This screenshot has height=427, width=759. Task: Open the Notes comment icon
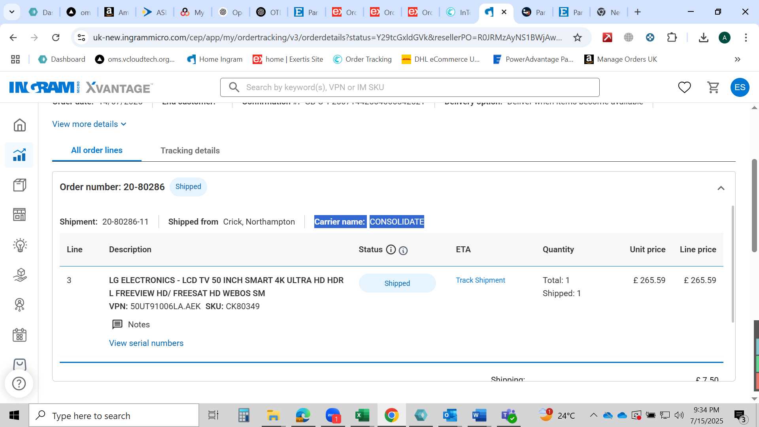pyautogui.click(x=117, y=325)
